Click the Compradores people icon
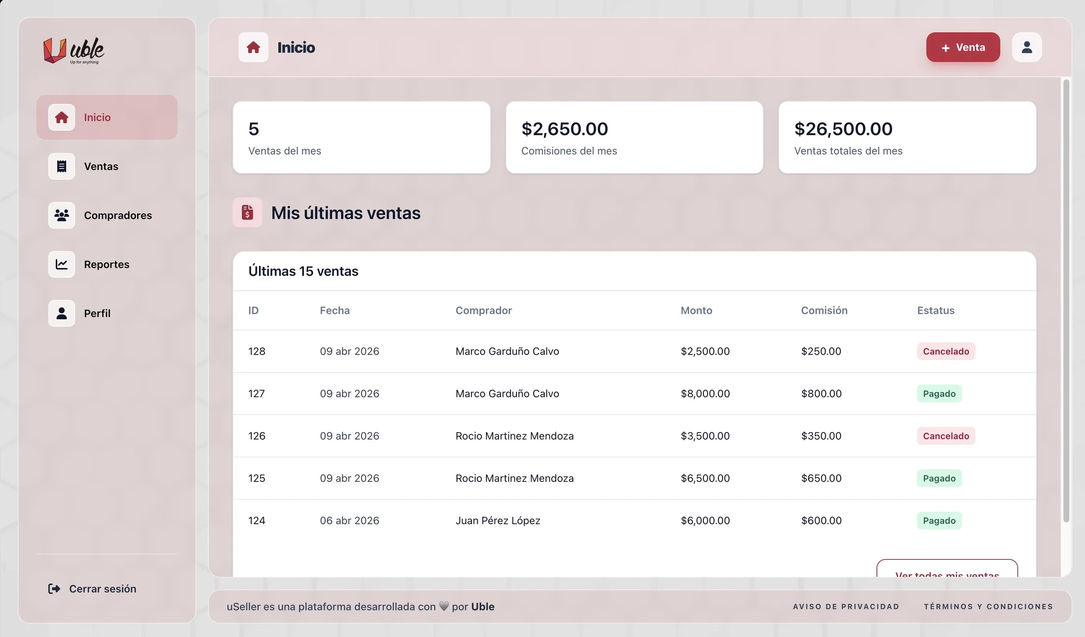The height and width of the screenshot is (637, 1085). tap(62, 215)
